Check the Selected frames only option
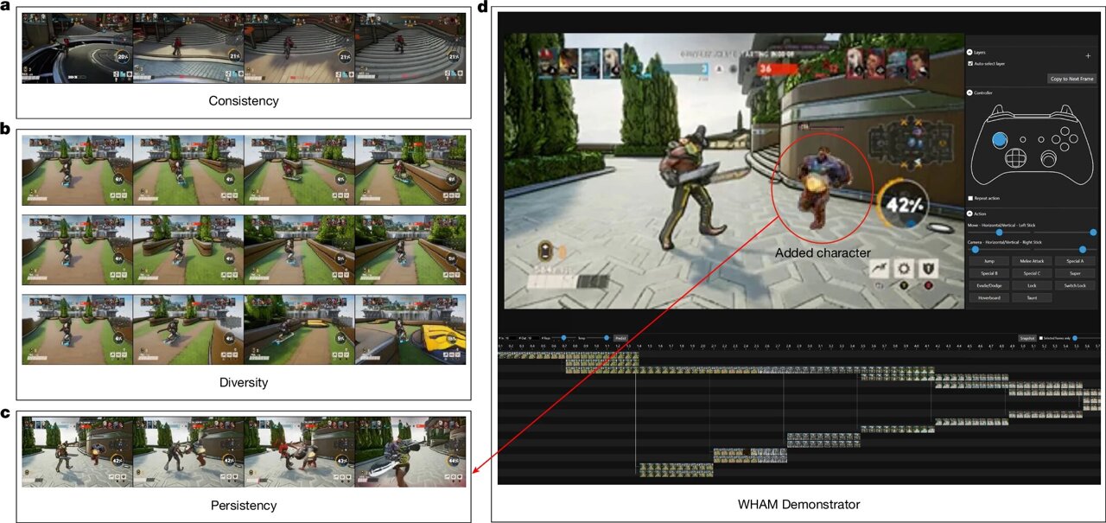 [x=1041, y=338]
